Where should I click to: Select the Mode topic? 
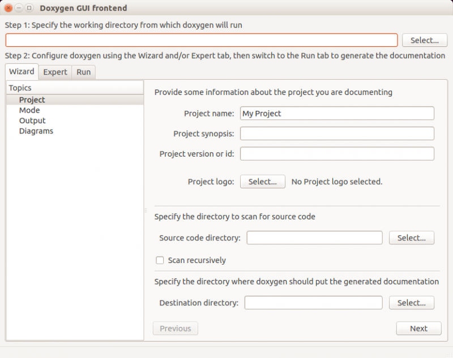click(x=29, y=110)
